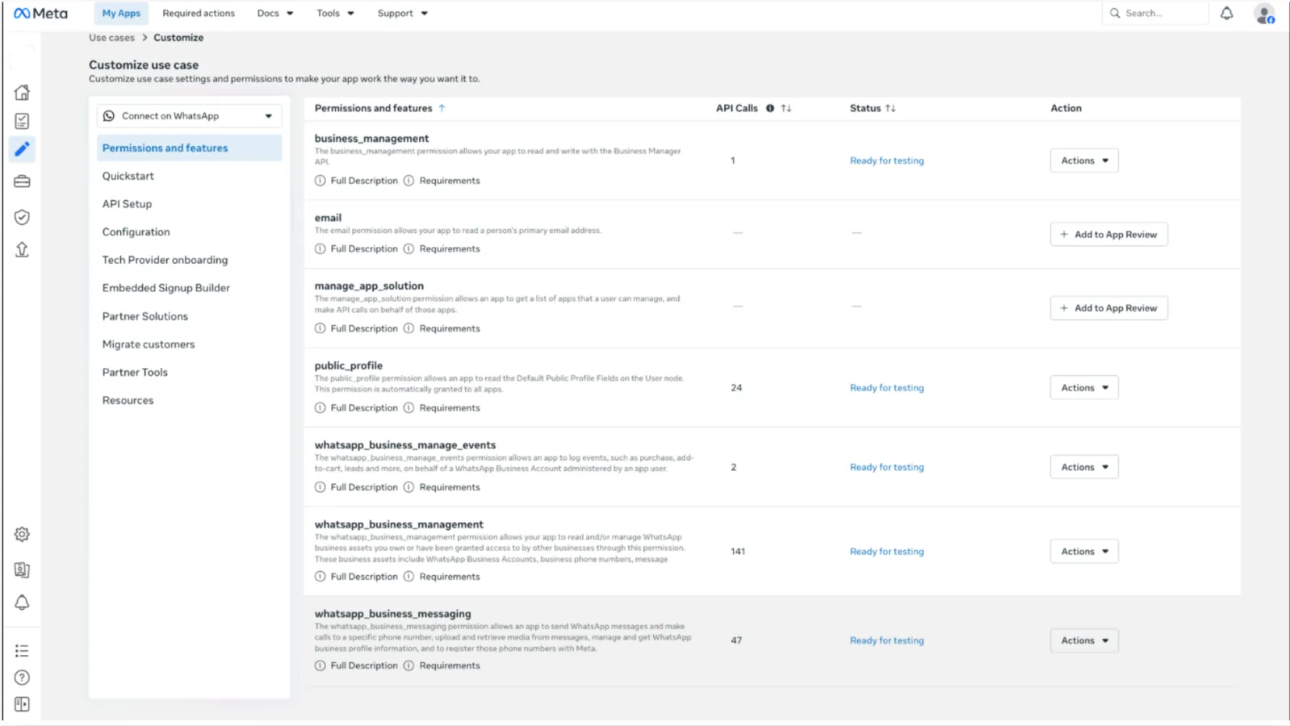This screenshot has height=726, width=1290.
Task: Click info icon beside manage_app_solution Full Description
Action: coord(320,328)
